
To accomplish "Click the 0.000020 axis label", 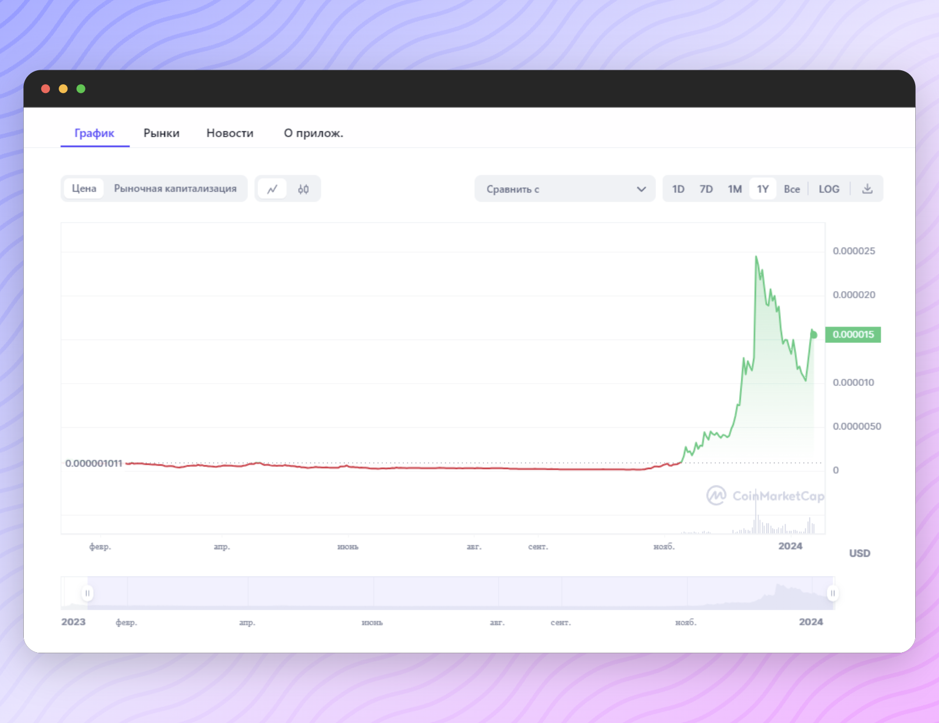I will coord(854,295).
